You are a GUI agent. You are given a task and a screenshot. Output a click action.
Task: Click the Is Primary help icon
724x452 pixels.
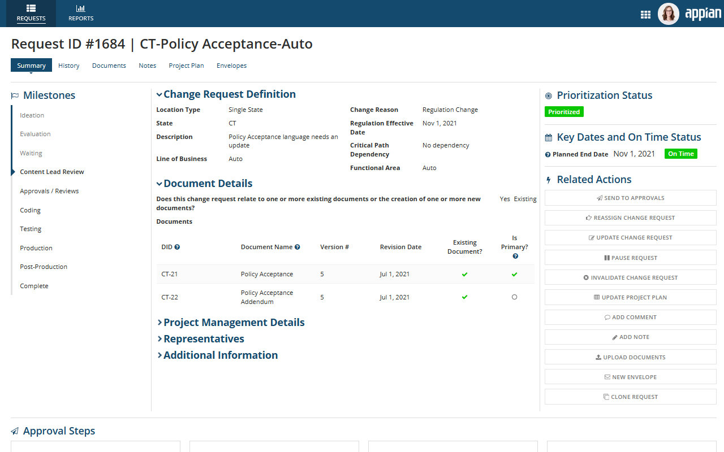tap(515, 256)
